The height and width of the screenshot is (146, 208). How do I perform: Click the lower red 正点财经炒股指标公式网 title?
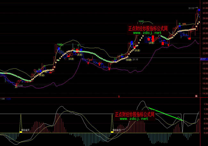[134, 114]
